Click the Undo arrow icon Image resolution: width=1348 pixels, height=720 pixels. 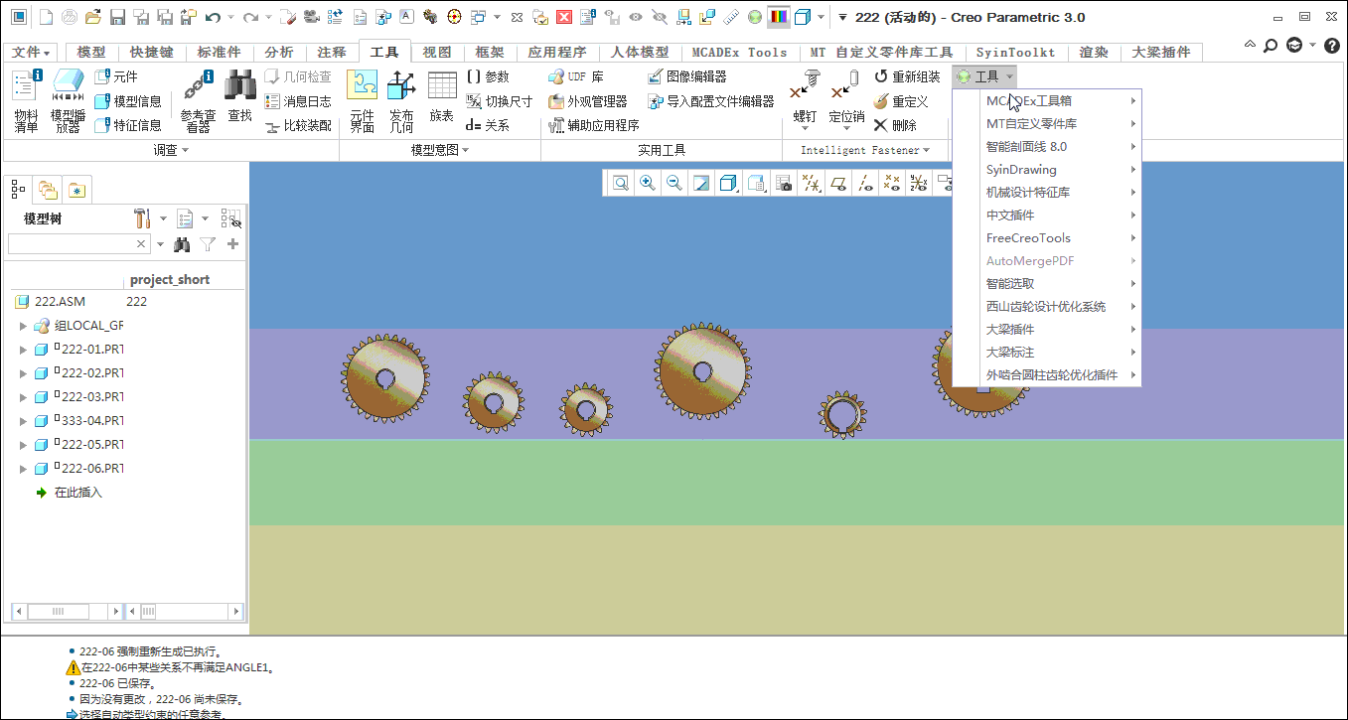(213, 17)
